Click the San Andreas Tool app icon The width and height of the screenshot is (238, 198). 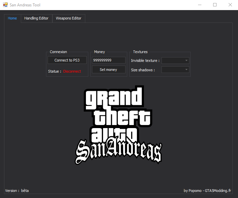click(5, 5)
